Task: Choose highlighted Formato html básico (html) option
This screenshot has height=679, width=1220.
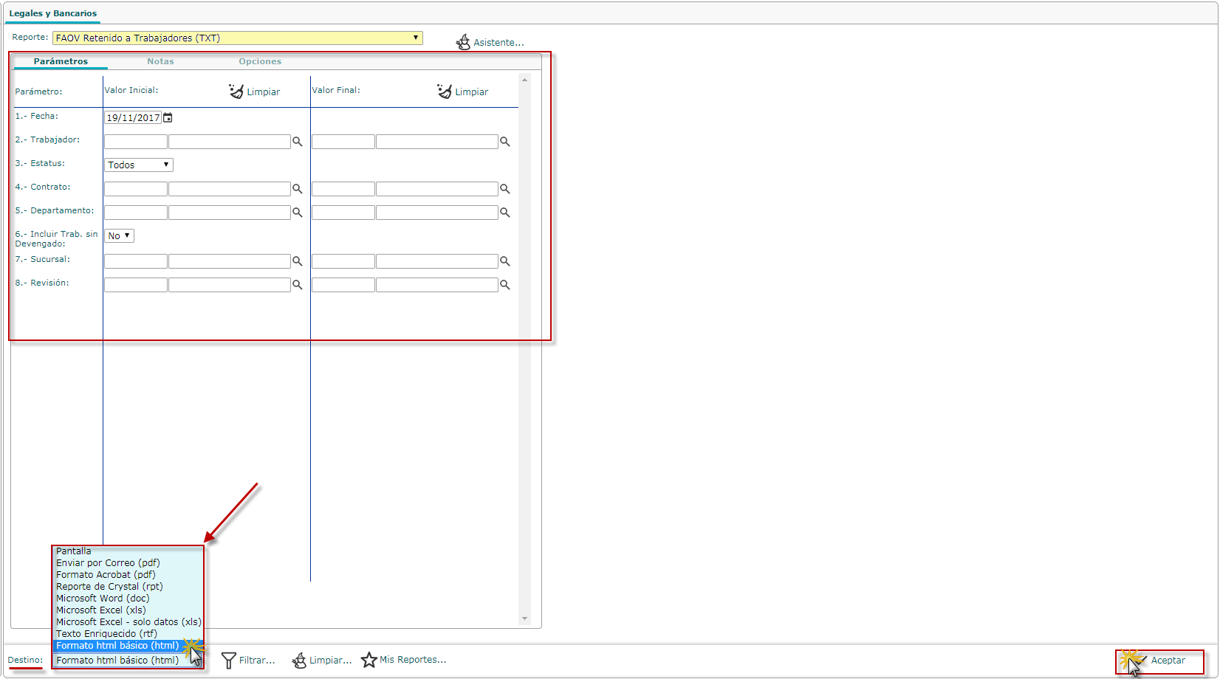Action: point(128,646)
